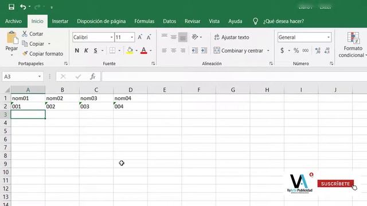Apply the yellow fill color bucket

[x=130, y=50]
